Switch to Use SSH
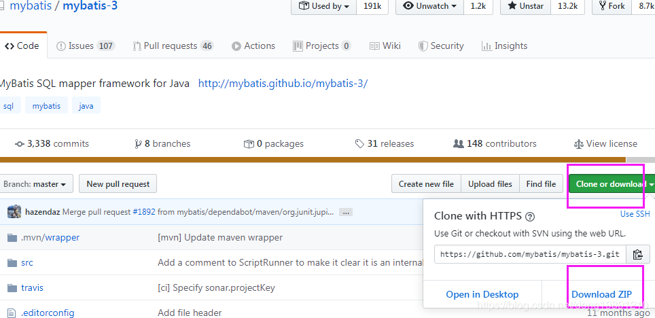The height and width of the screenshot is (318, 655). (x=635, y=214)
